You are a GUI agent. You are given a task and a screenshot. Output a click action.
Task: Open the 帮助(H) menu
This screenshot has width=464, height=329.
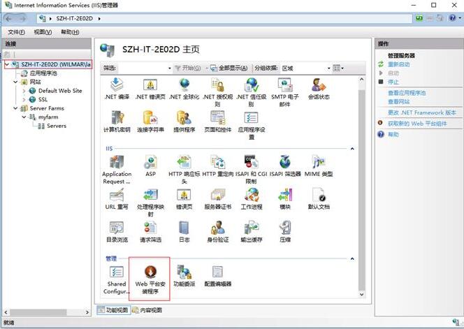point(70,32)
